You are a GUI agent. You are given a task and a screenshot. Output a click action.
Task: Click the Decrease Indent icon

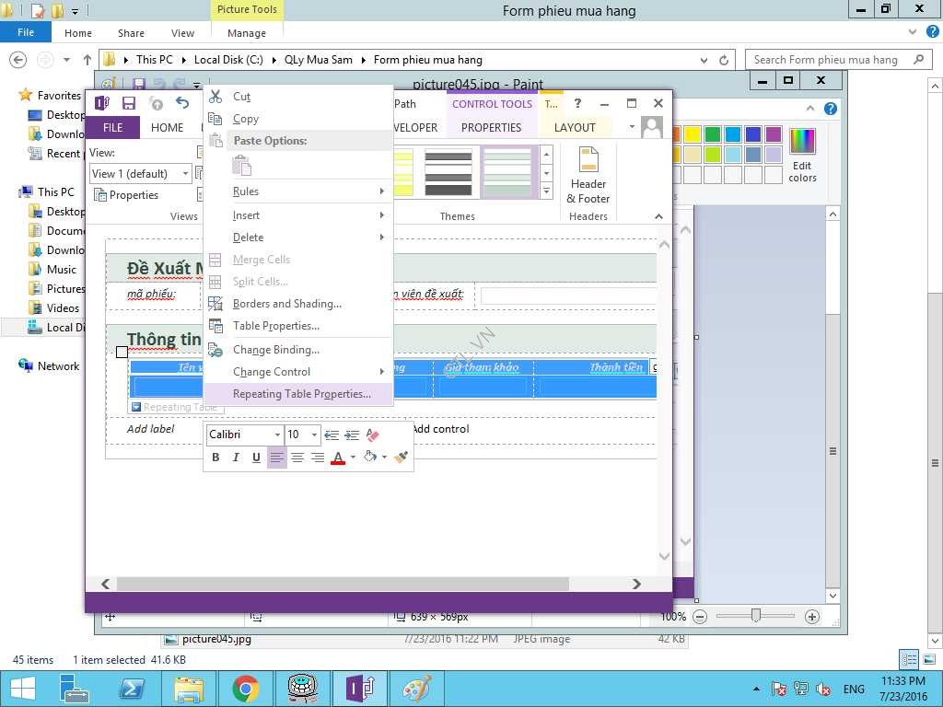(332, 435)
